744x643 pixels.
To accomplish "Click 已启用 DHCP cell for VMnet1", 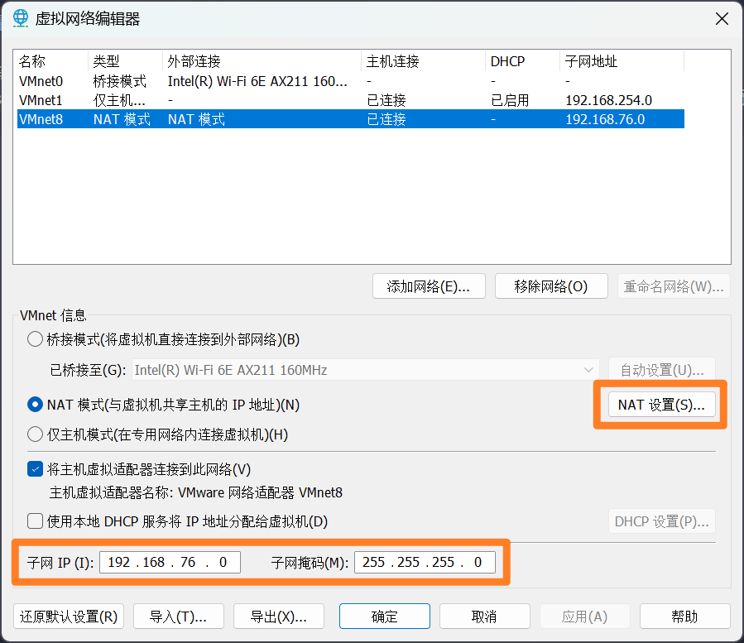I will (x=510, y=100).
